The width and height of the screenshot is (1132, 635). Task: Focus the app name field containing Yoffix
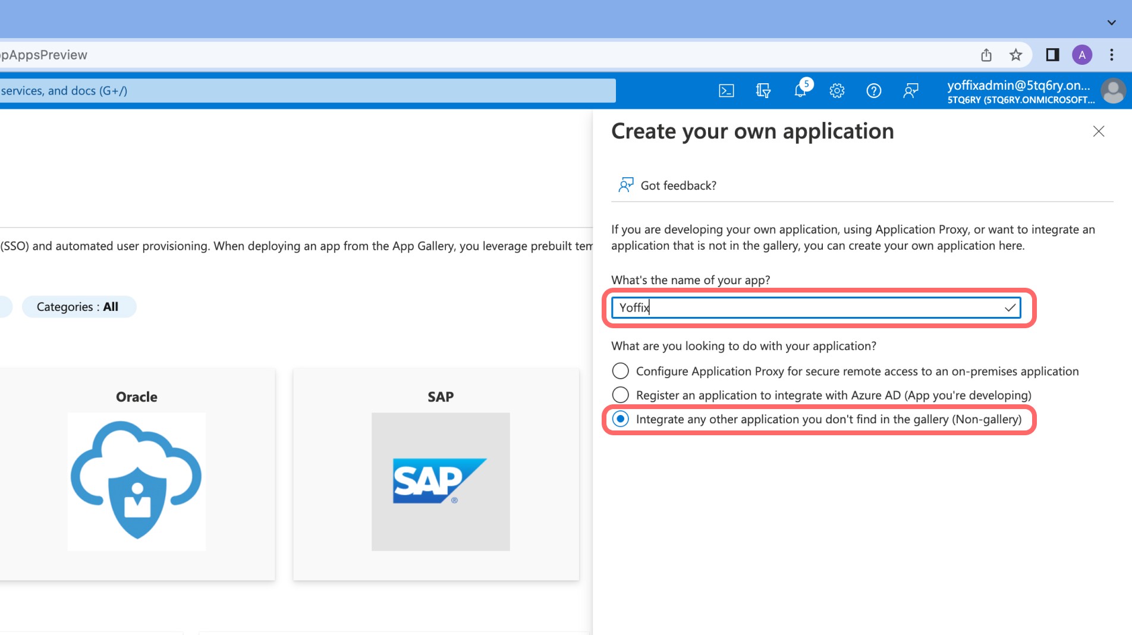point(816,307)
